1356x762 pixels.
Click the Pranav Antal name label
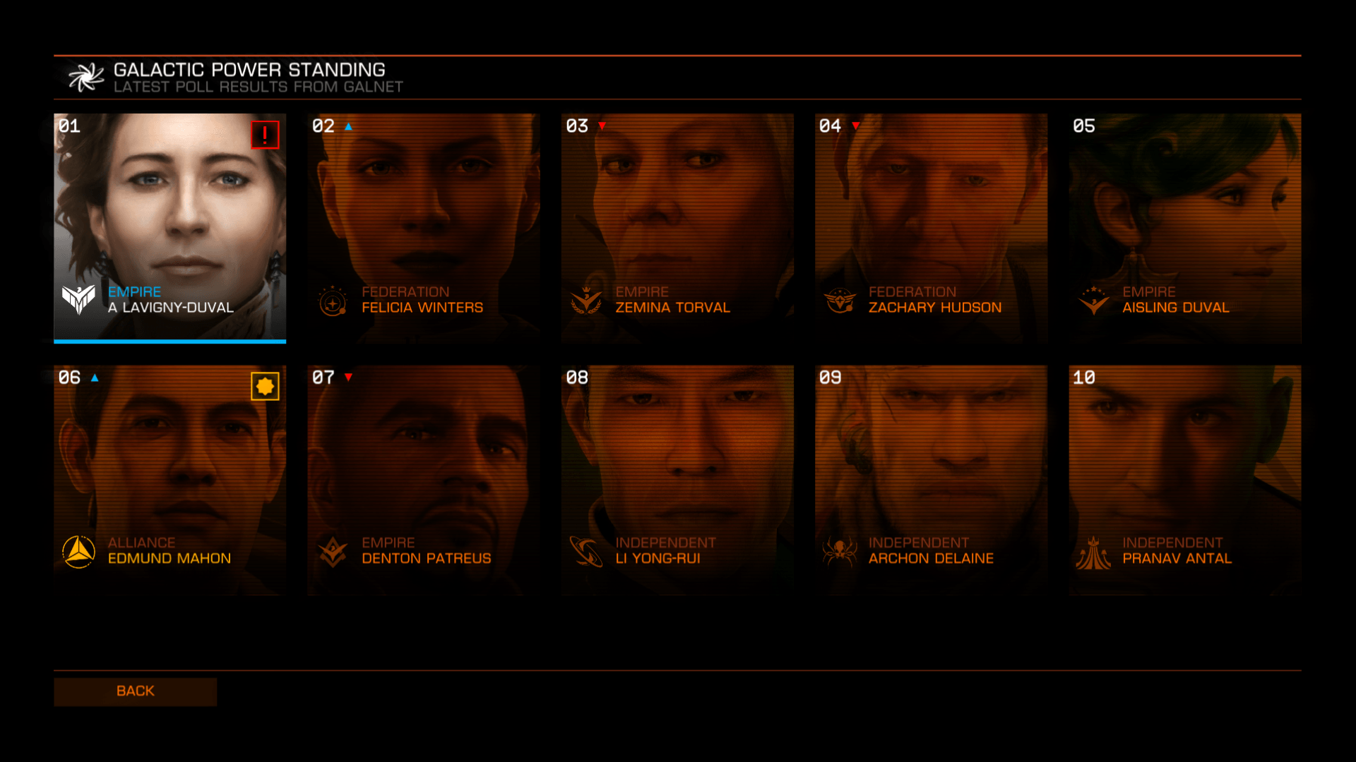point(1177,558)
